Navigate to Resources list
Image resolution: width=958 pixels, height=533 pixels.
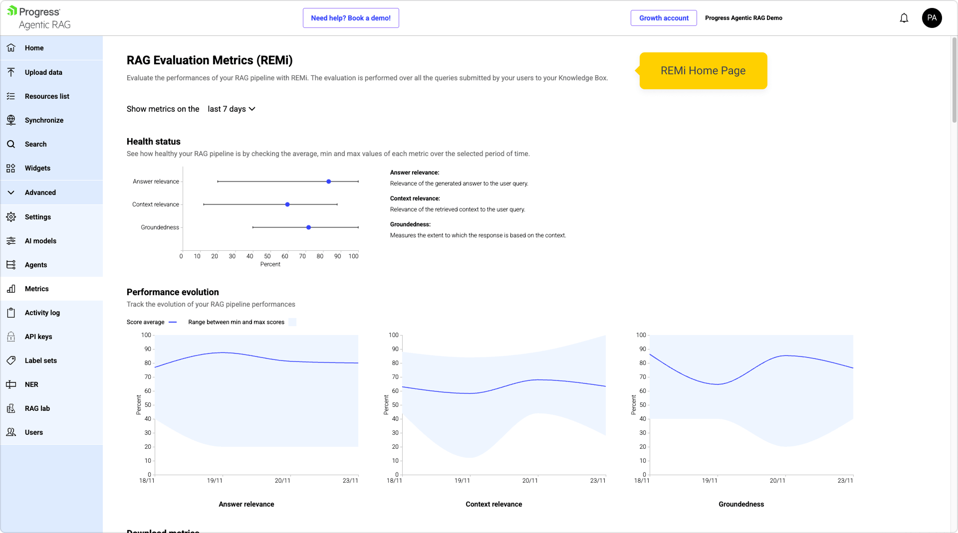pos(47,96)
